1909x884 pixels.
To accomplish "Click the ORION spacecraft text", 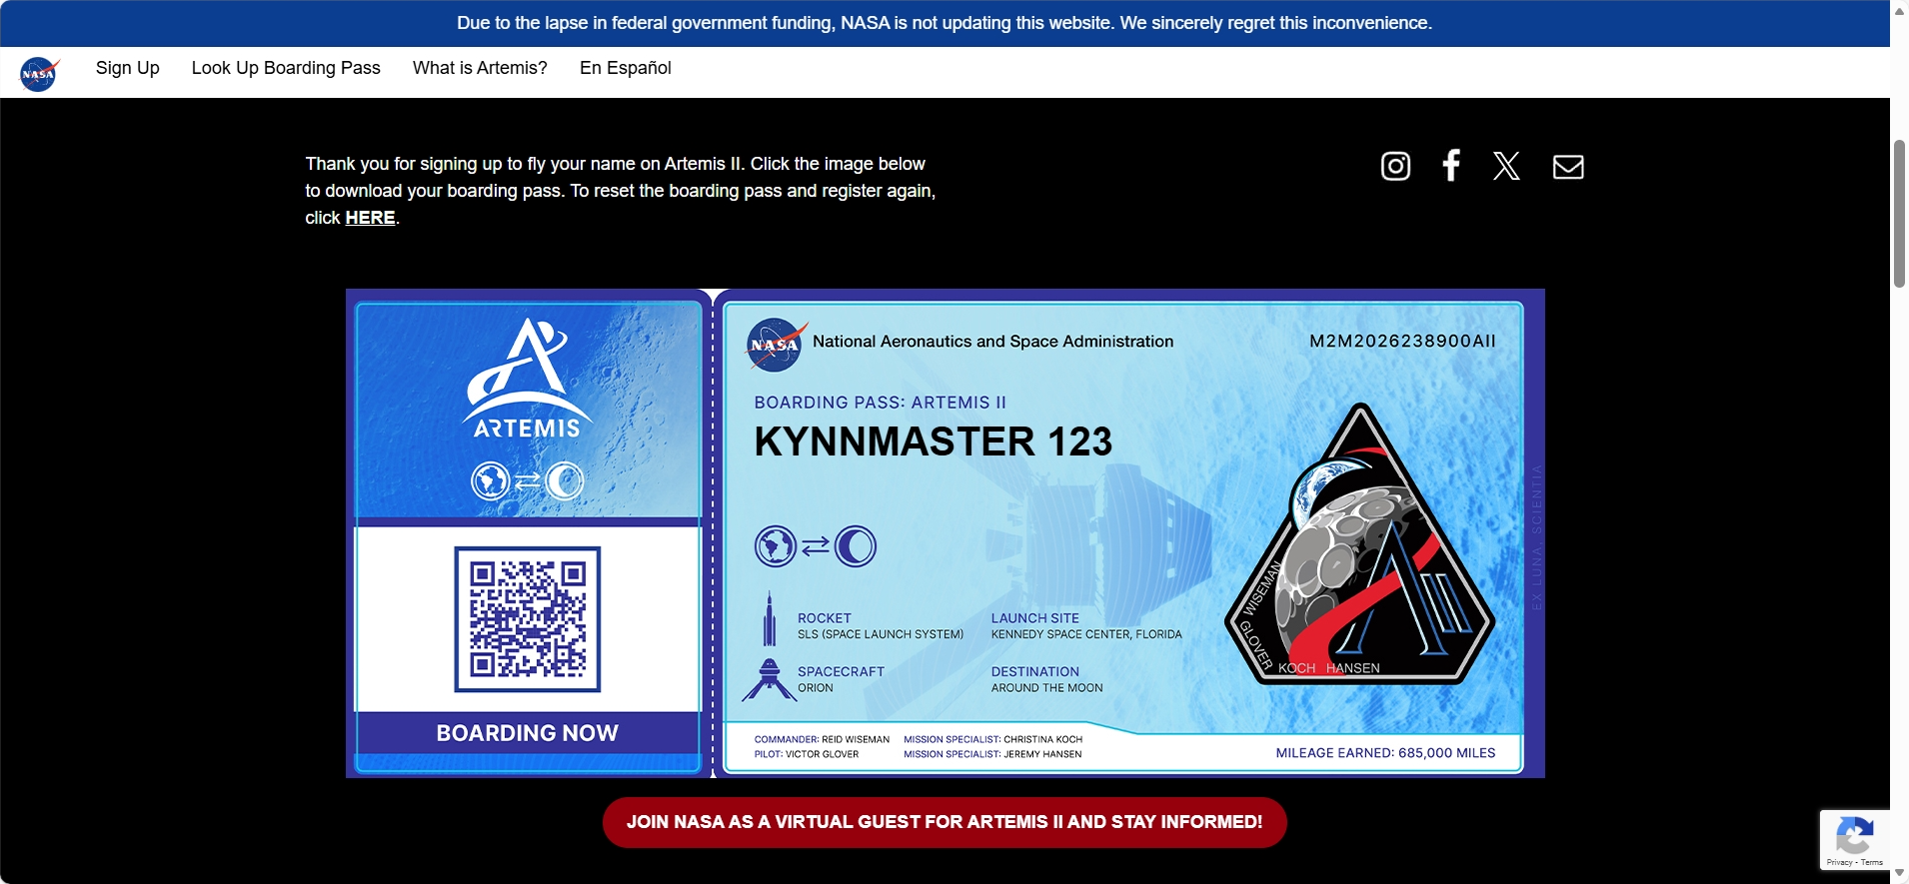I will click(815, 688).
